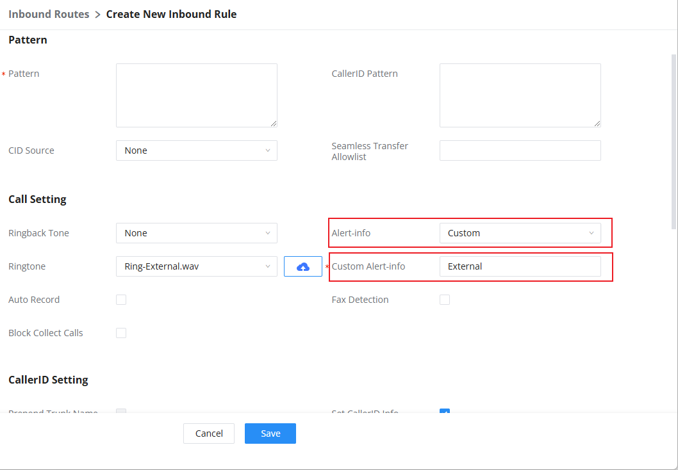Click the Call Setting section heading

click(38, 199)
